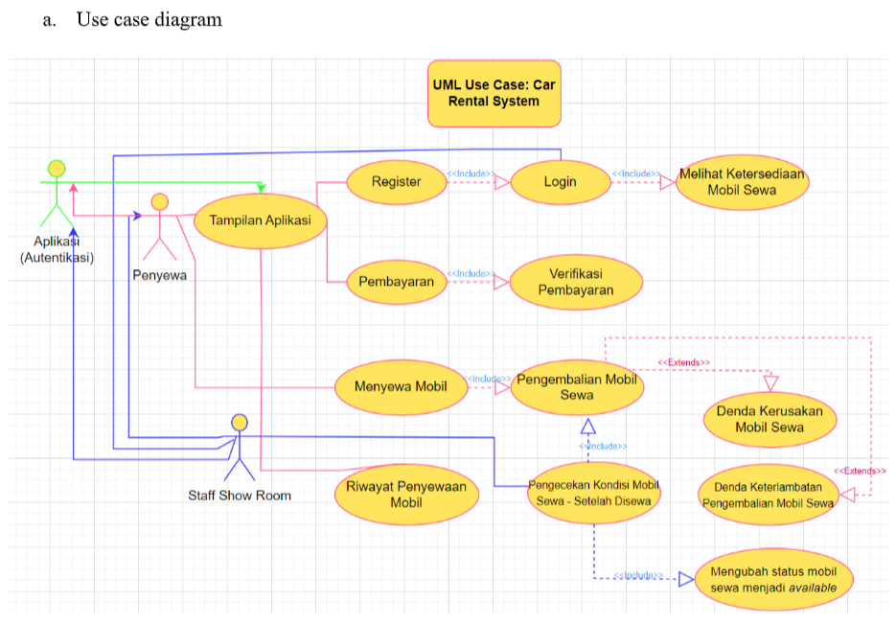Screen dimensions: 896x624
Task: Select the Login use case ellipse
Action: pos(560,182)
